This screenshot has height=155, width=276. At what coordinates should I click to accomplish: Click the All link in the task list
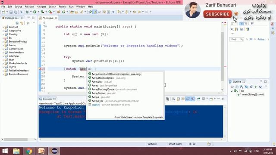tap(251, 39)
